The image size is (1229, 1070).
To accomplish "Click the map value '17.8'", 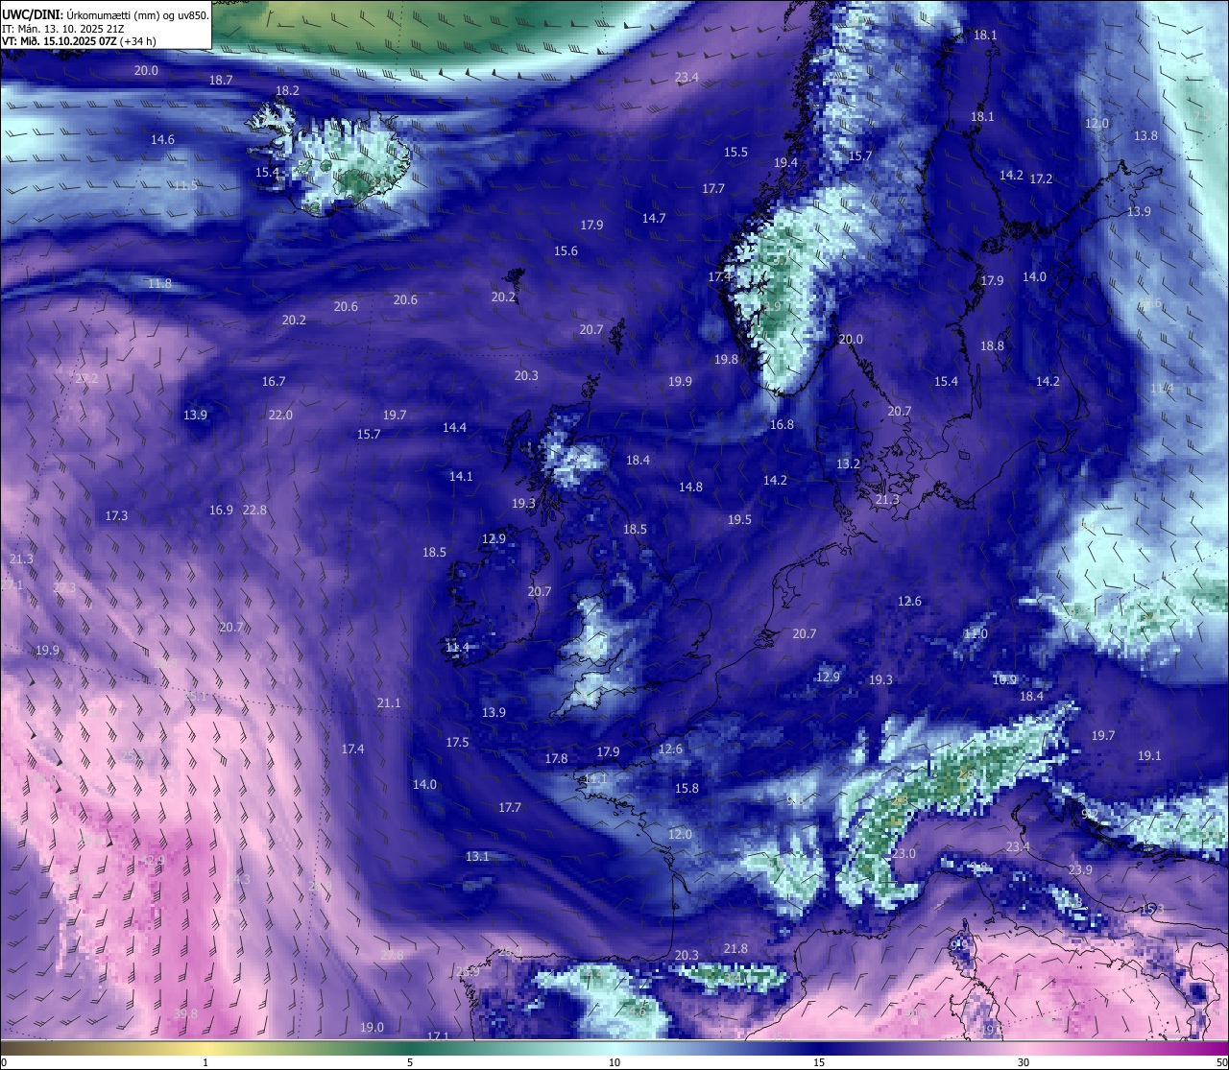I will tap(556, 758).
